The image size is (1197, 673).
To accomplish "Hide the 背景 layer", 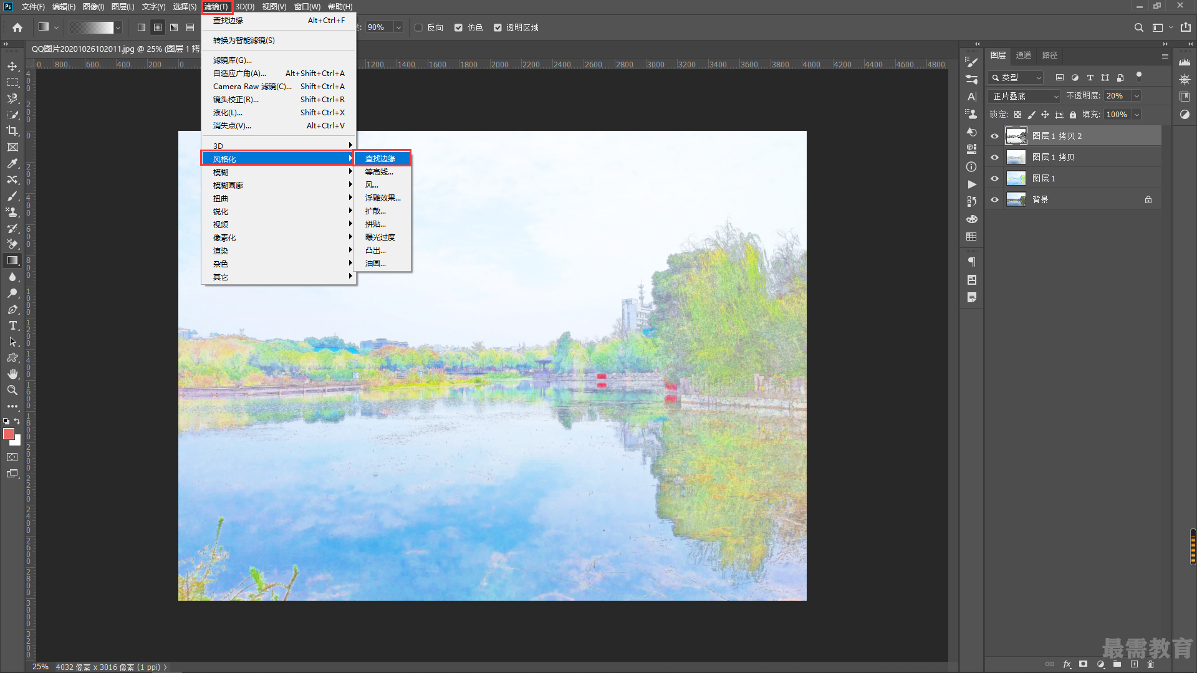I will point(995,199).
